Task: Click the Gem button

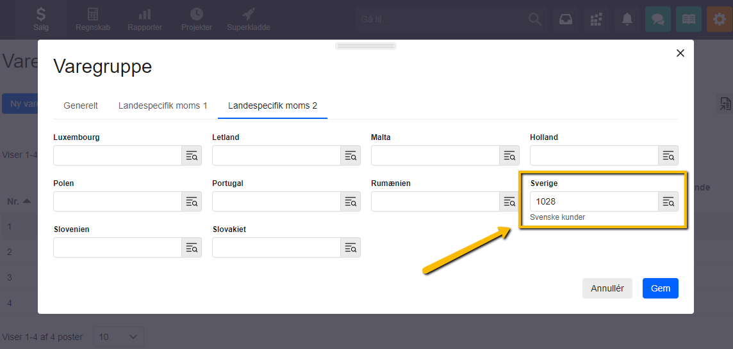Action: point(660,288)
